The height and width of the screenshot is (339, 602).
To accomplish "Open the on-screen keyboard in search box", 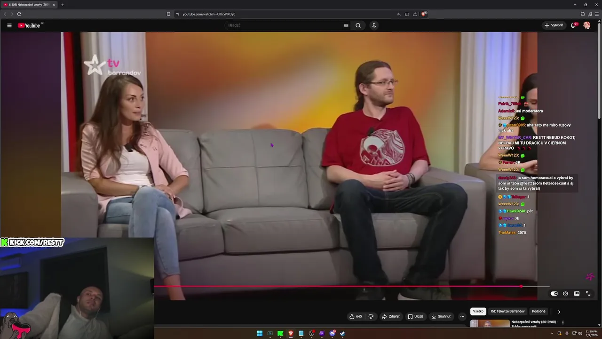I will pos(346,25).
